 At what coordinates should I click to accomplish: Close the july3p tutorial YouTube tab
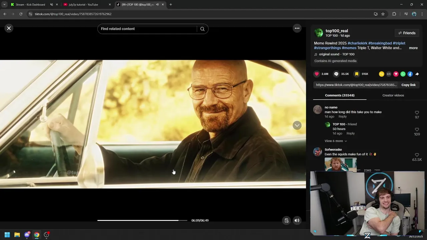tap(110, 5)
